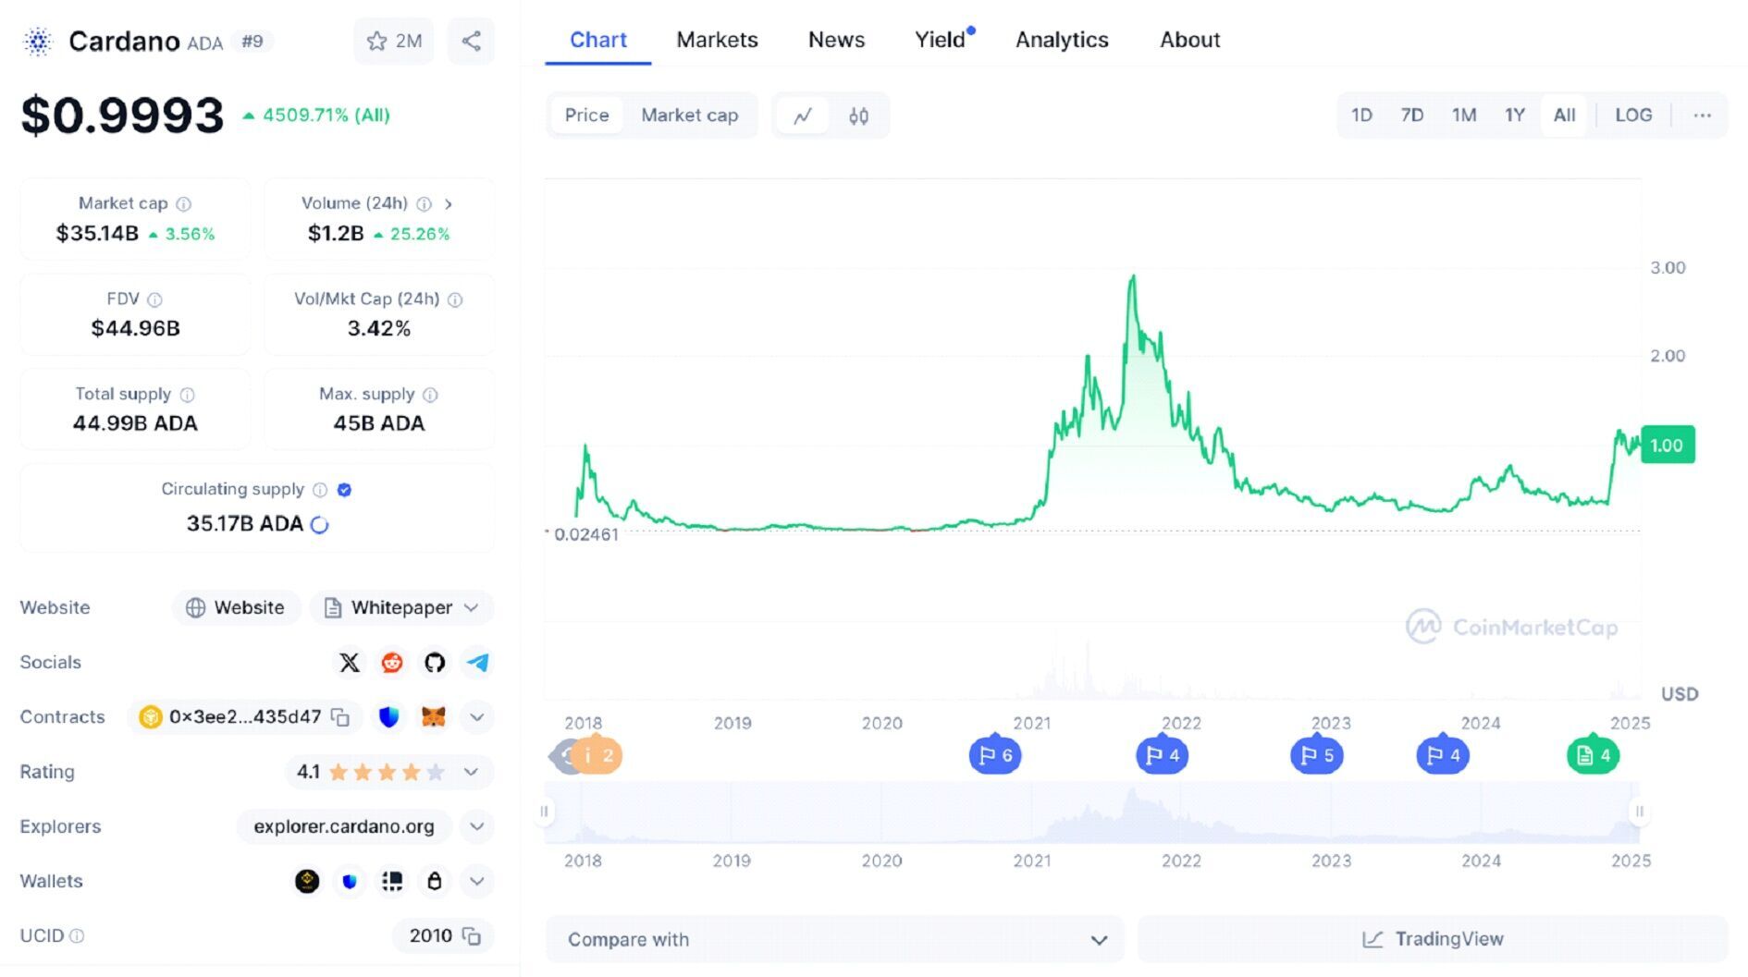Click the Circulating supply info icon
Viewport: 1748px width, 977px height.
320,490
